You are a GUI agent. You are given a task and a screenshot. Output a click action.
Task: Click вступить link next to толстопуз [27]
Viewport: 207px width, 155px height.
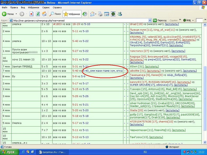[178, 51]
